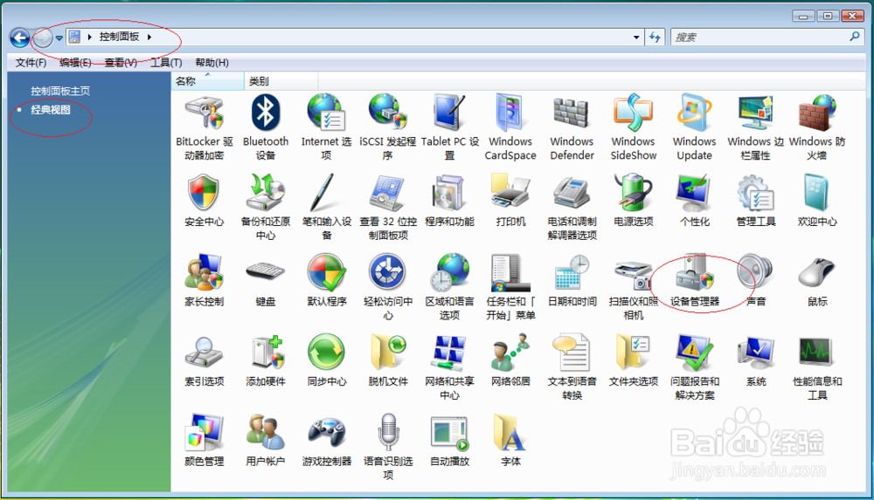Viewport: 874px width, 500px height.
Task: Open 声音 speaker icon
Action: pyautogui.click(x=755, y=273)
